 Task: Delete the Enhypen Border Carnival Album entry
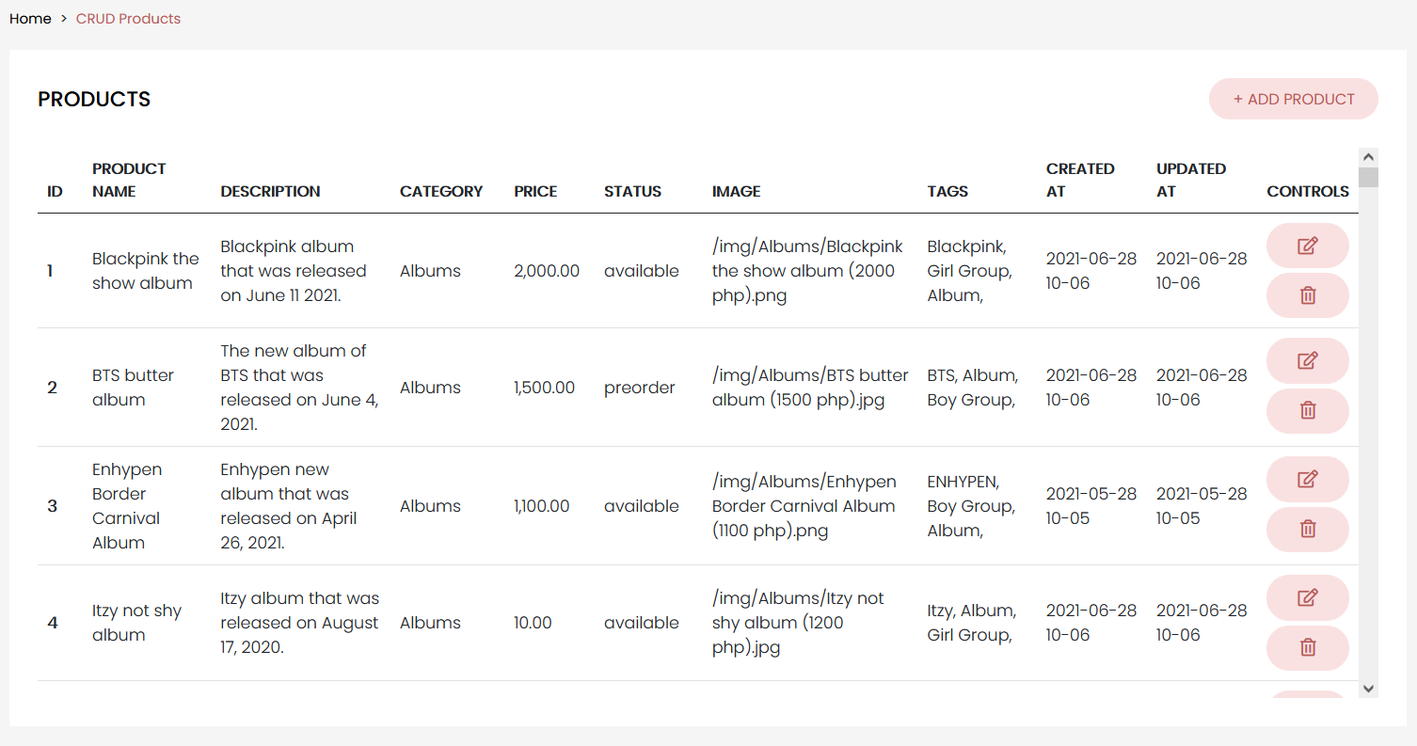[x=1307, y=529]
